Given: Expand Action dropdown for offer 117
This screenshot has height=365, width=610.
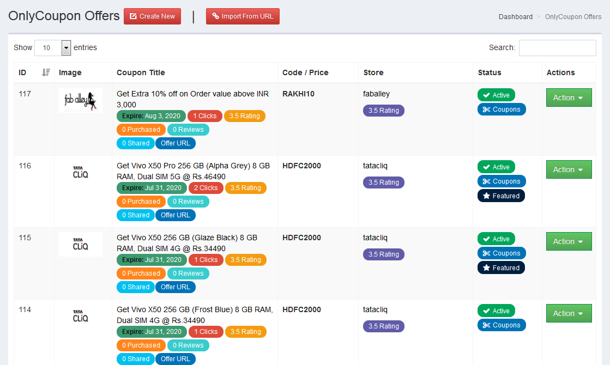Looking at the screenshot, I should click(569, 98).
